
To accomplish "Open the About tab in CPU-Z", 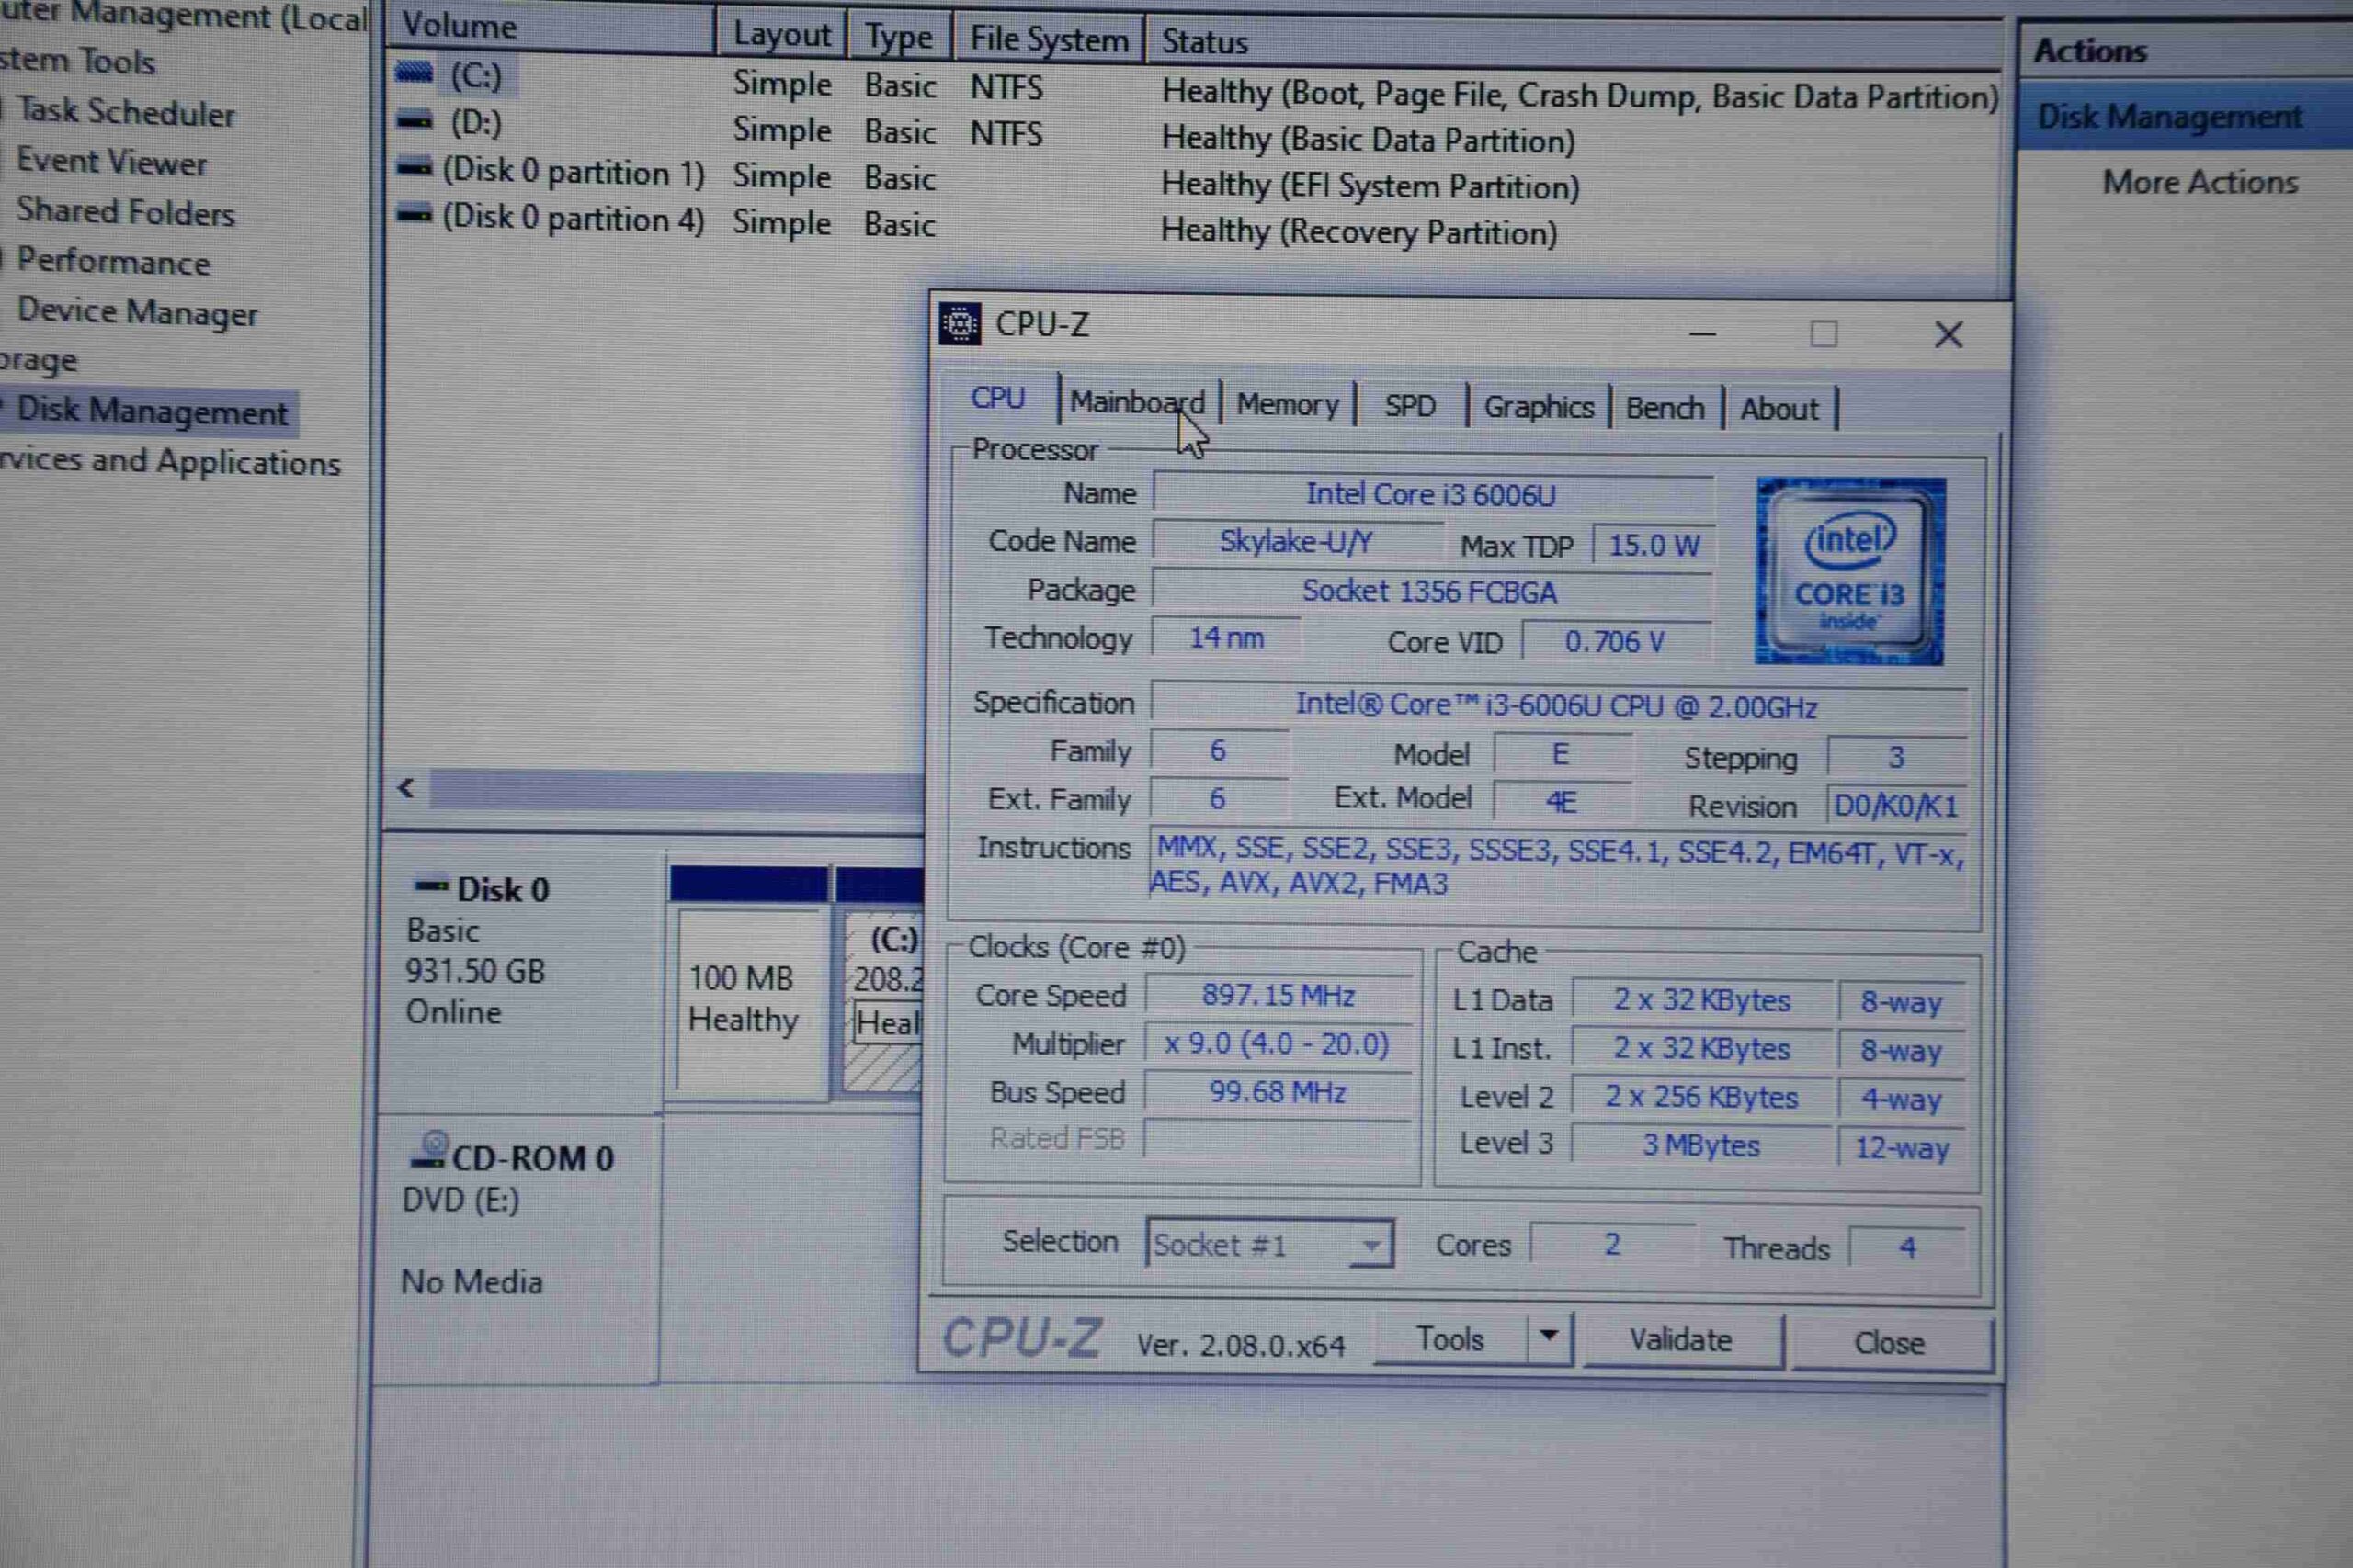I will 1779,409.
